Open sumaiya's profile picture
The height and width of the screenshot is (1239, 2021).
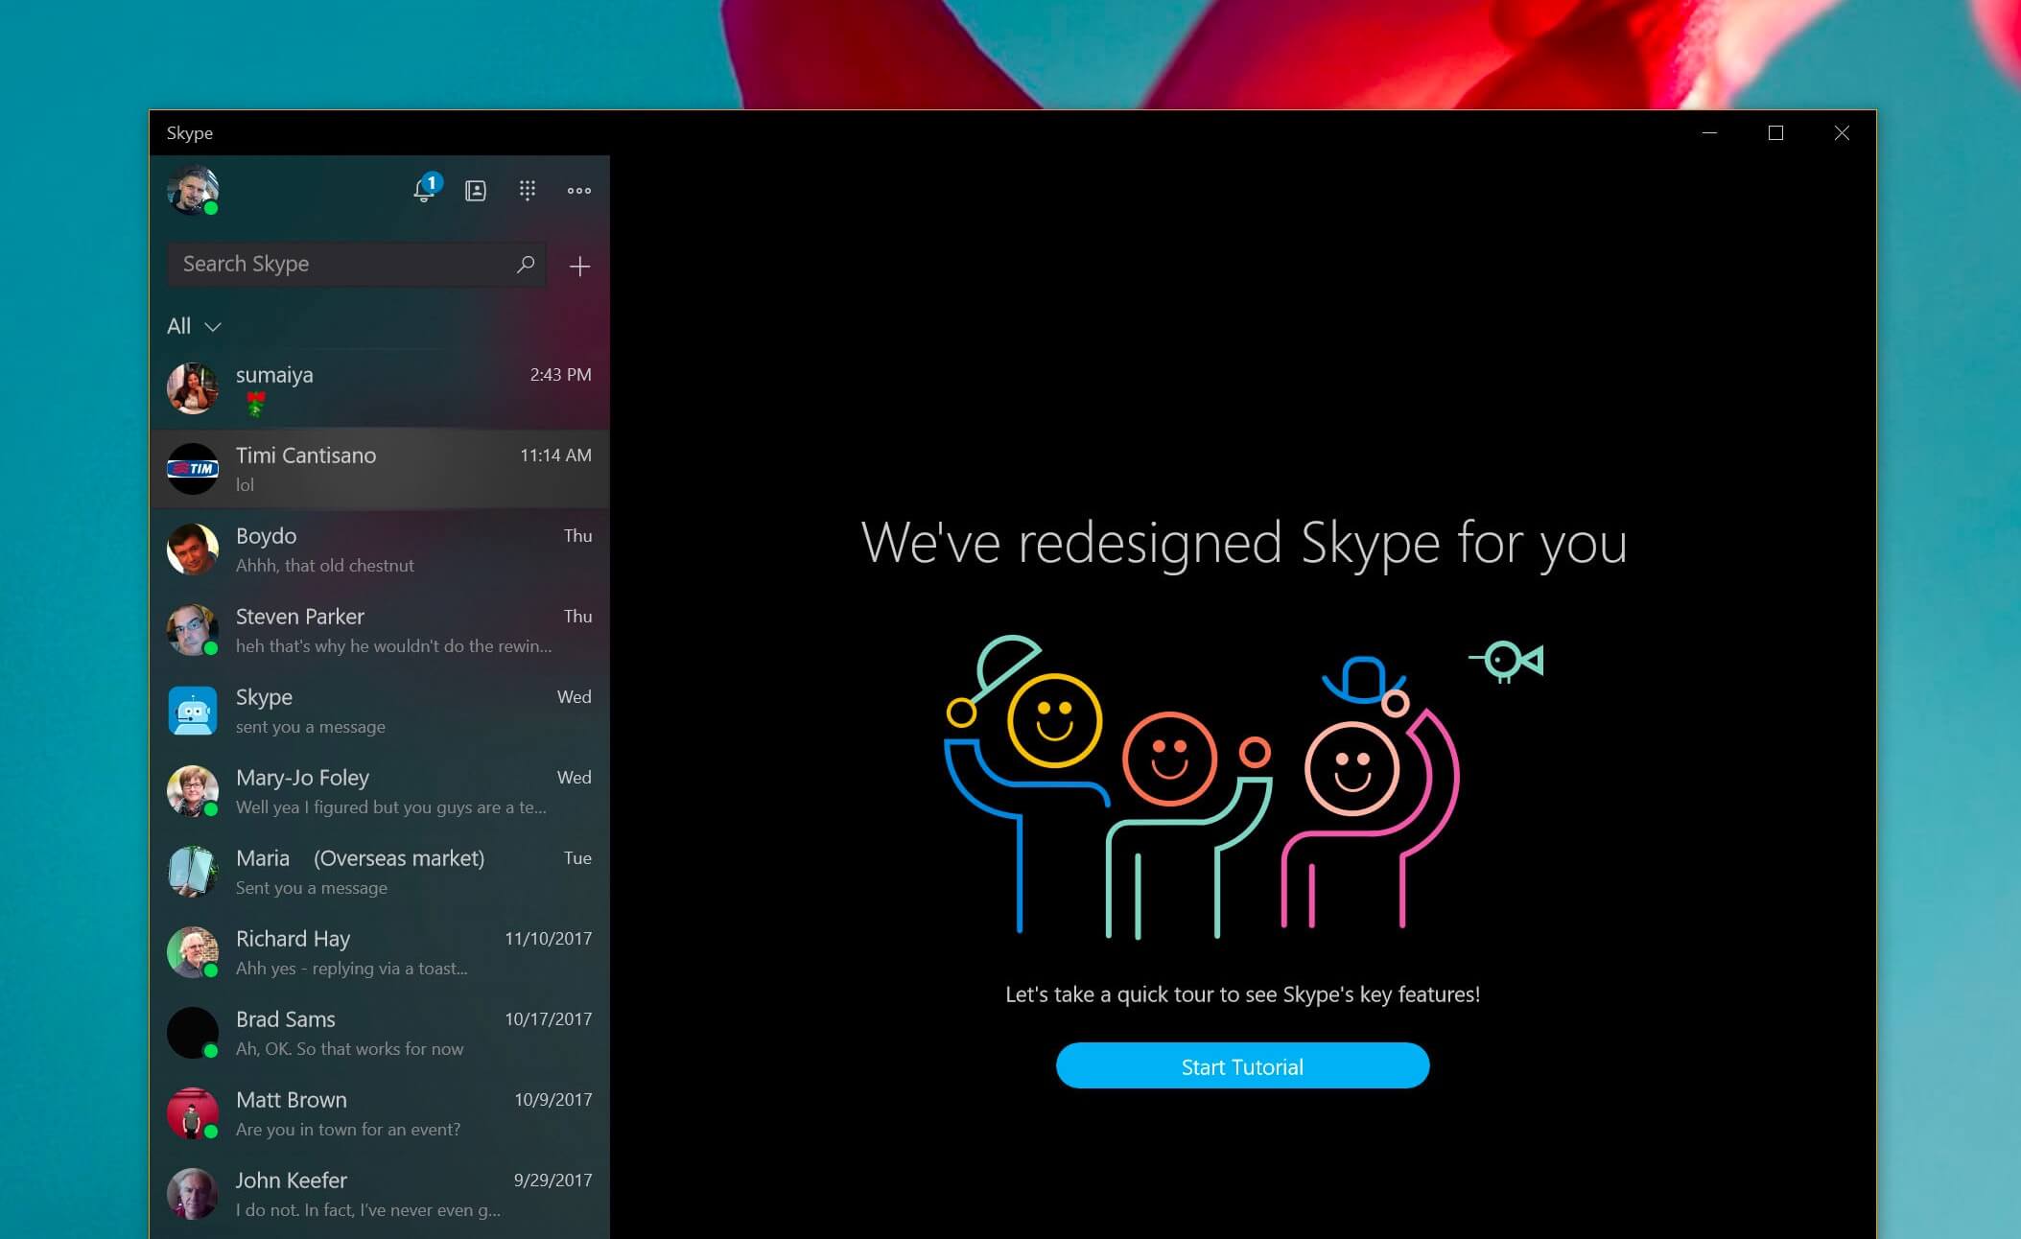[193, 387]
